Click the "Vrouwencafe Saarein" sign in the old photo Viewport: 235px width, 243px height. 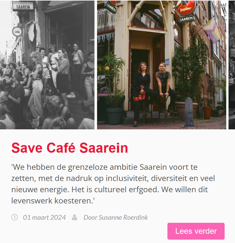pos(23,6)
